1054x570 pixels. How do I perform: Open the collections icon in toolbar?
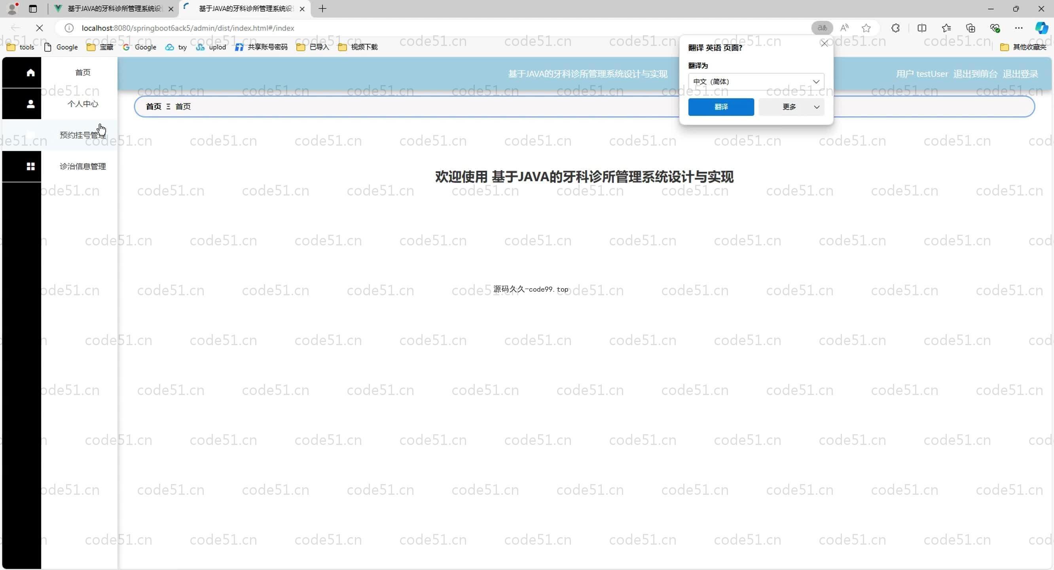pyautogui.click(x=971, y=28)
